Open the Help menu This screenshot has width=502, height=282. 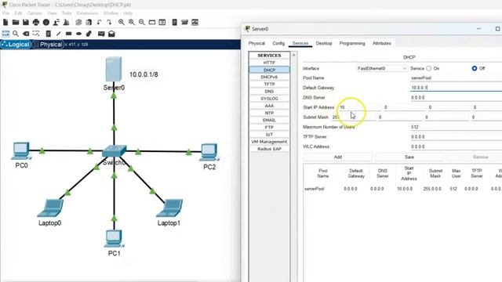click(x=128, y=13)
